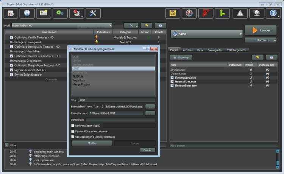
Task: Click the Filtre expand arrow icon
Action: pyautogui.click(x=7, y=145)
